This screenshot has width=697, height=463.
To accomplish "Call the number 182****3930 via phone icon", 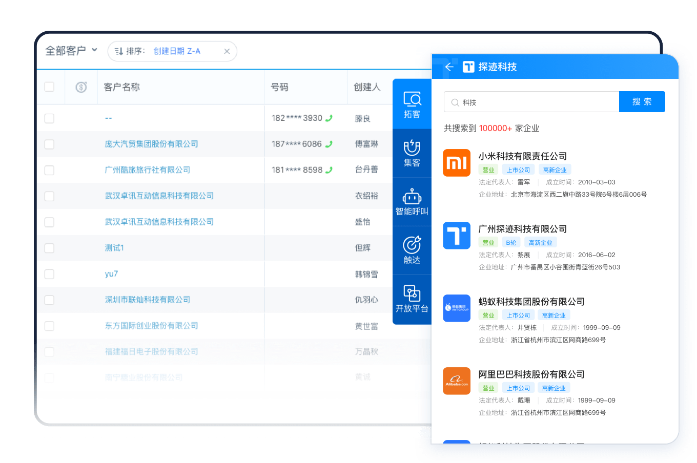I will [329, 118].
